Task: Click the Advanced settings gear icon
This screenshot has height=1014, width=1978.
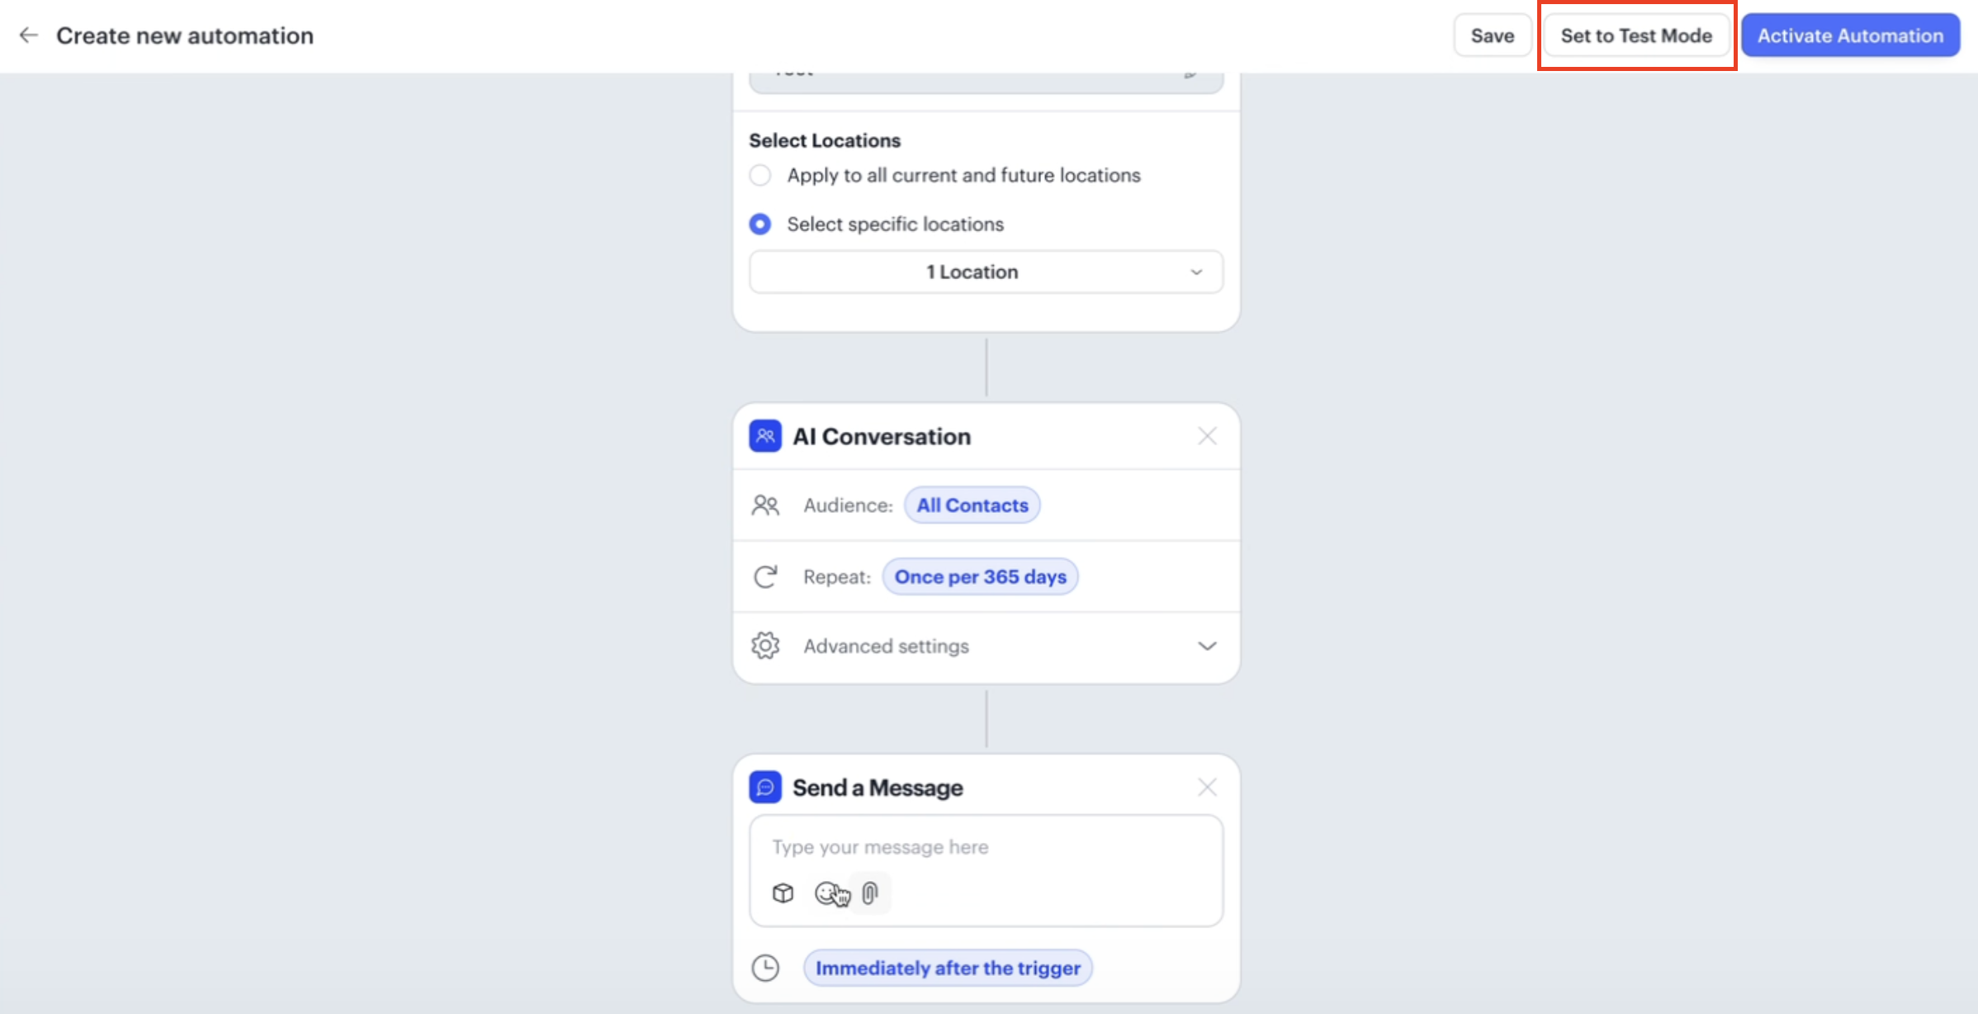Action: click(x=765, y=646)
